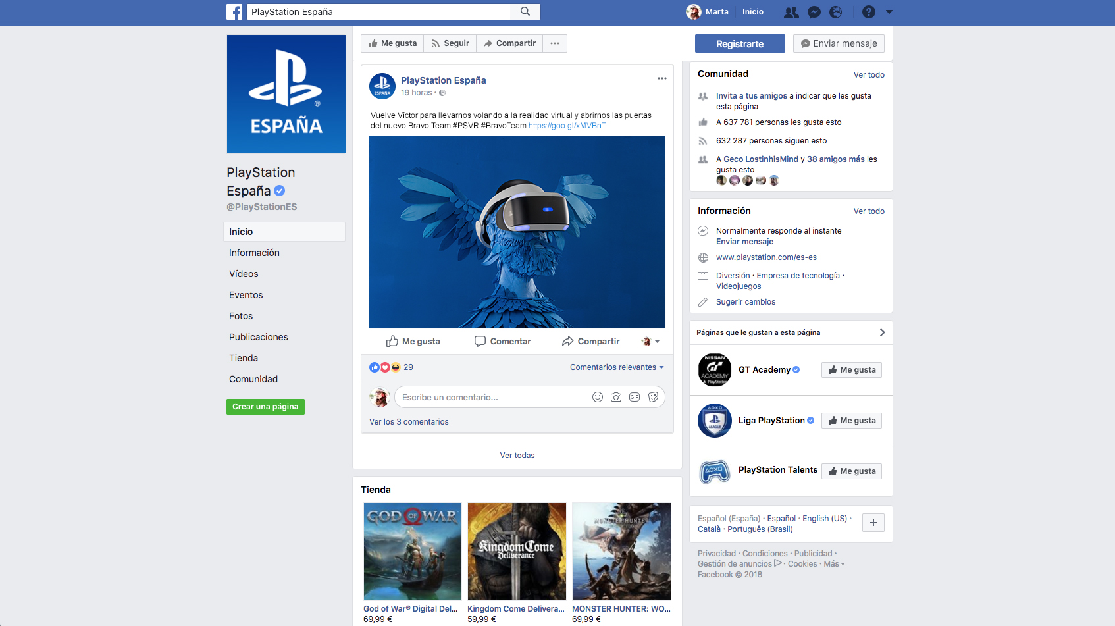The image size is (1115, 626).
Task: Click PlayStation España post avatar
Action: [x=382, y=86]
